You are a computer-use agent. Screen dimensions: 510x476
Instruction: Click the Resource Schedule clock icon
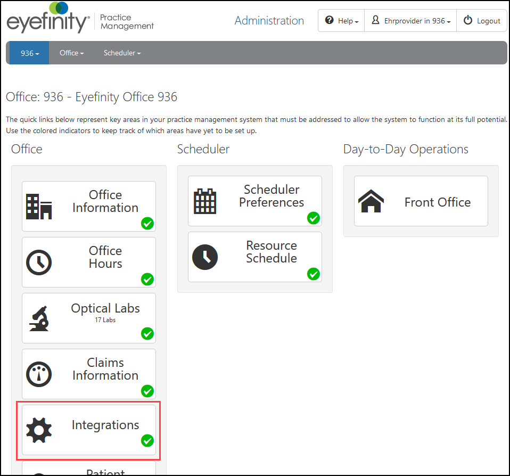[205, 257]
